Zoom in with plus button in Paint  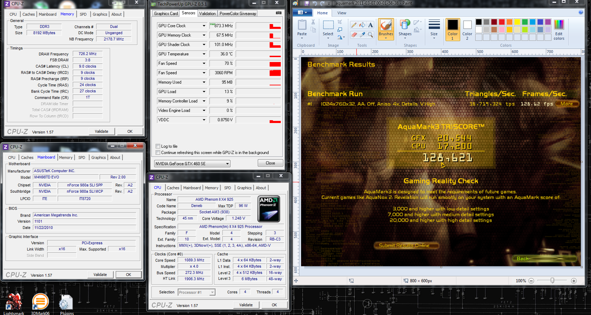tap(574, 281)
